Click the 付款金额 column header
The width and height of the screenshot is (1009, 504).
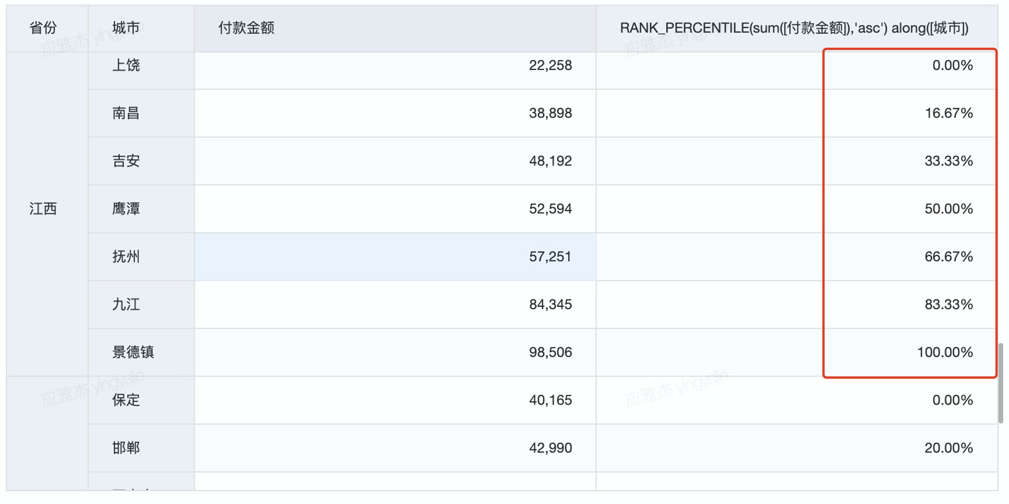395,29
